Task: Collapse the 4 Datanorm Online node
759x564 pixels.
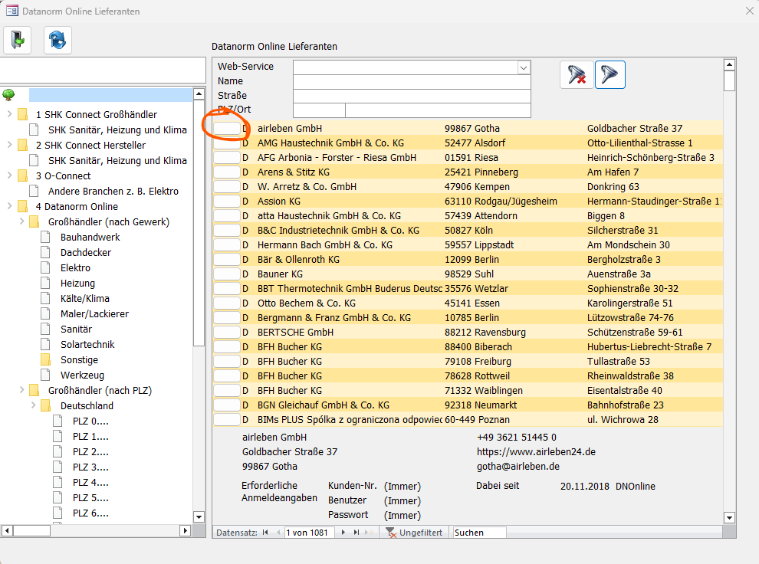Action: pos(10,206)
